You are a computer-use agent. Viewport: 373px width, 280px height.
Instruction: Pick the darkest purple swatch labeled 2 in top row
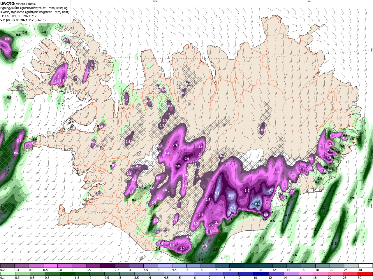click(x=107, y=266)
